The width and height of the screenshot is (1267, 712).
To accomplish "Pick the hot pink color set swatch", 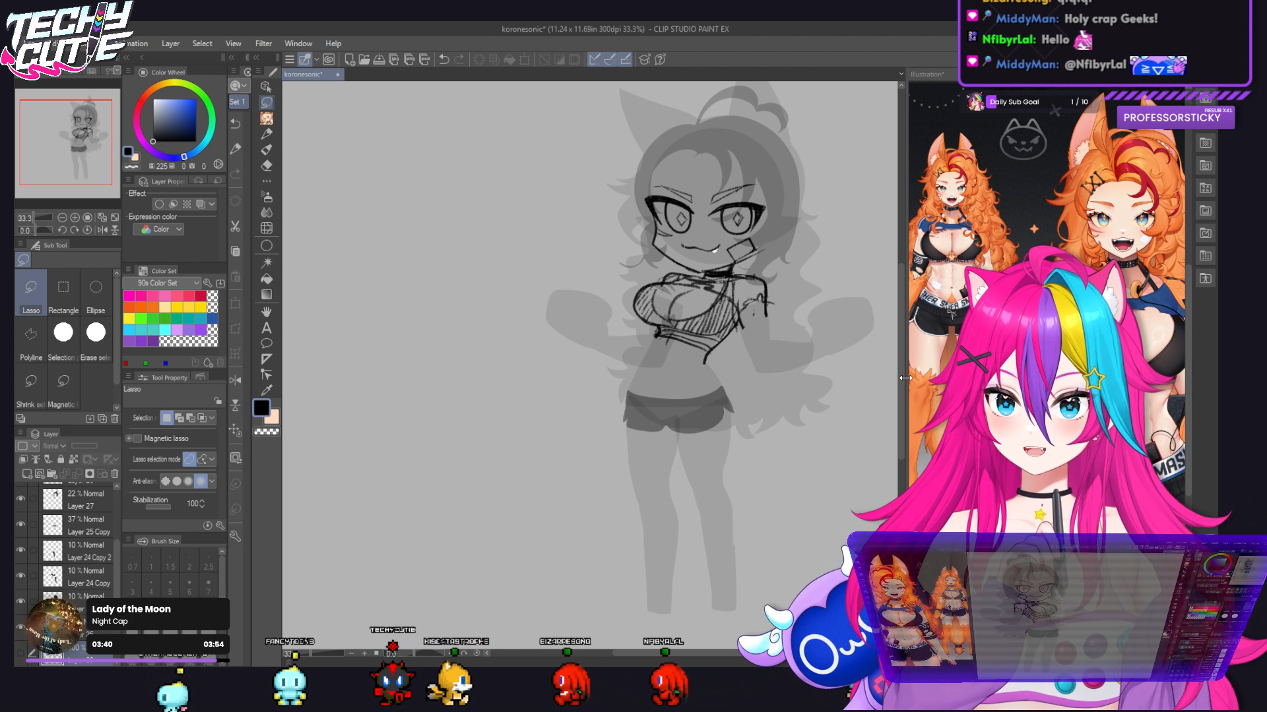I will coord(129,296).
